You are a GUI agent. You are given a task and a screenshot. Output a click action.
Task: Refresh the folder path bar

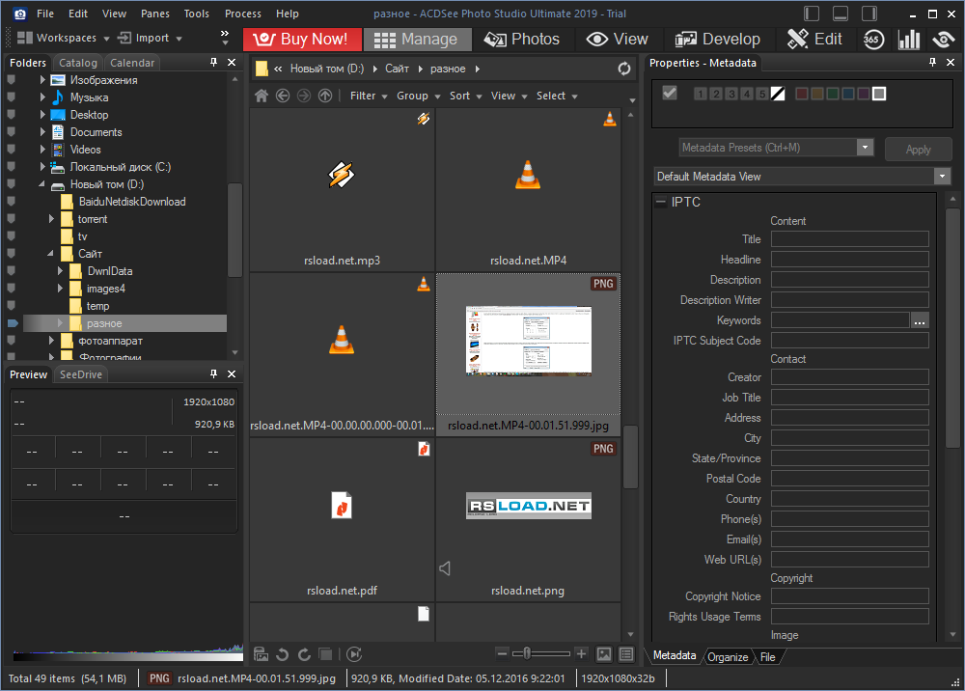tap(624, 69)
